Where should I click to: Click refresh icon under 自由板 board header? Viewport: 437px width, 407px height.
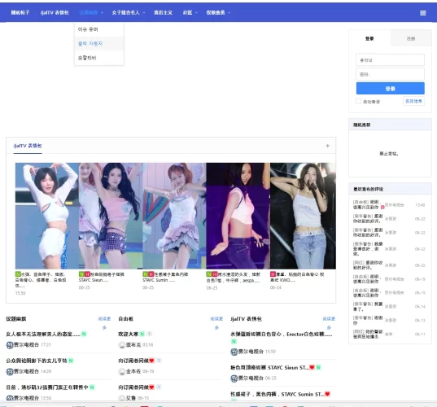[x=216, y=327]
